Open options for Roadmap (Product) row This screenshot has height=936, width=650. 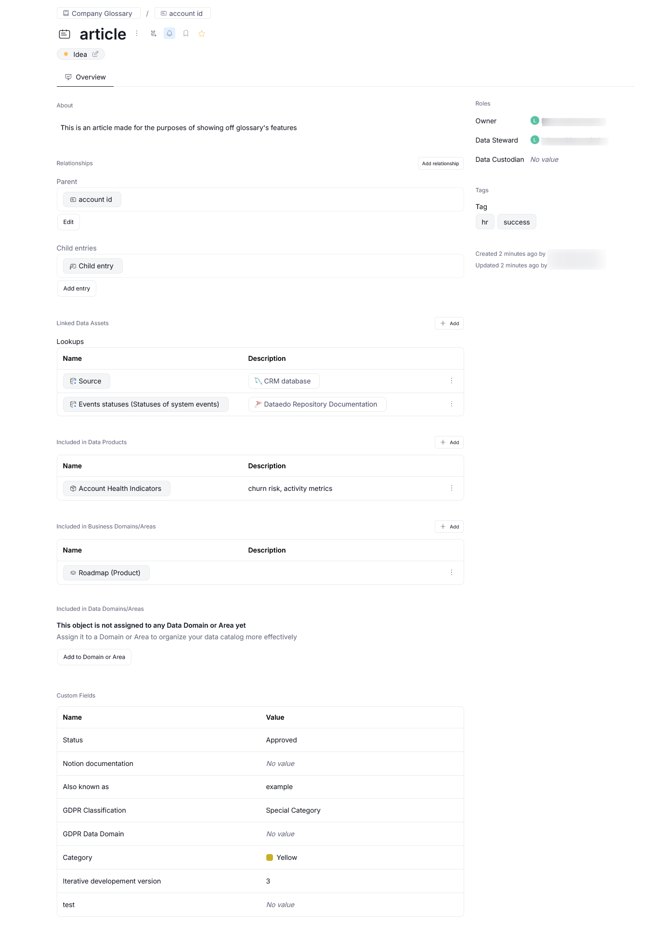point(452,572)
